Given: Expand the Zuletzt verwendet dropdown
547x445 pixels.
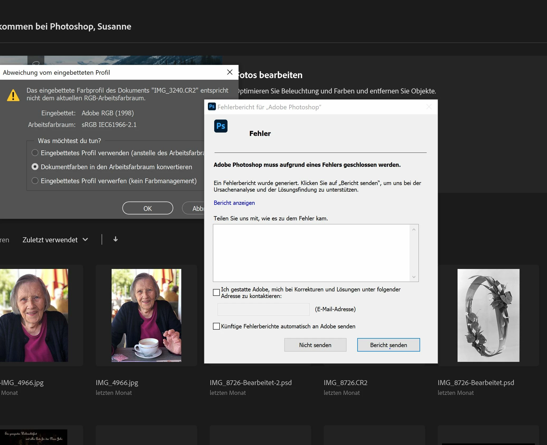Looking at the screenshot, I should pos(55,240).
